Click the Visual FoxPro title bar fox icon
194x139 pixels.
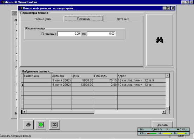pos(2,2)
